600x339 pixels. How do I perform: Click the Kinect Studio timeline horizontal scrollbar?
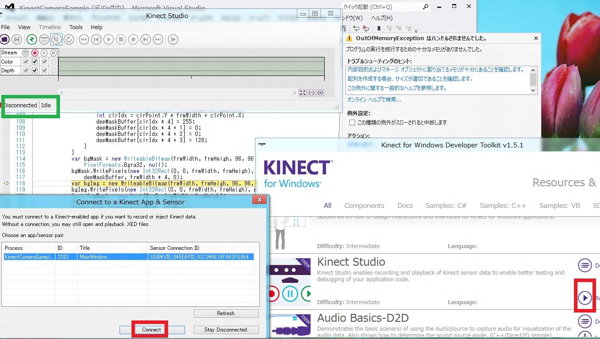pyautogui.click(x=178, y=93)
